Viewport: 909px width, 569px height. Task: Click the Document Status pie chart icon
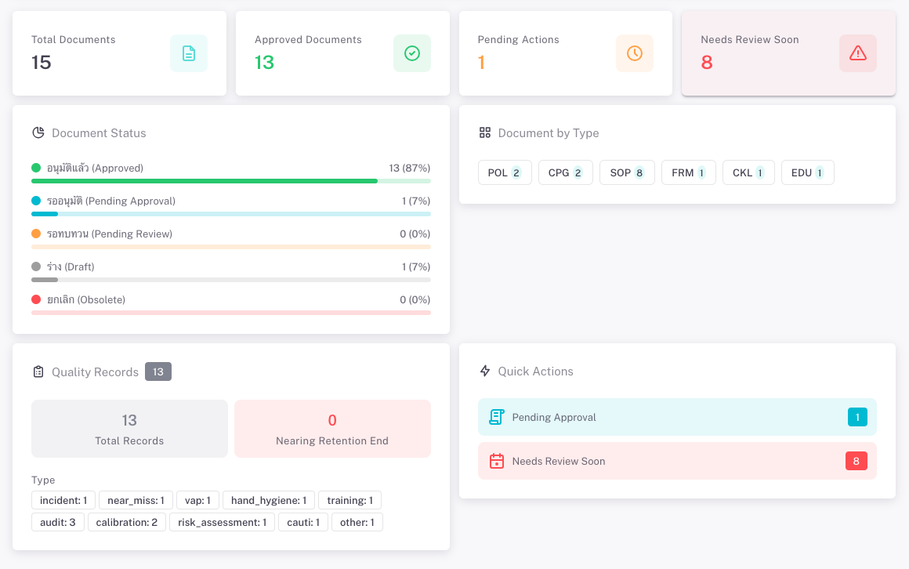[x=38, y=133]
